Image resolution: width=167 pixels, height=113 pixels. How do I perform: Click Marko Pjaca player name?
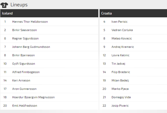coord(120,89)
